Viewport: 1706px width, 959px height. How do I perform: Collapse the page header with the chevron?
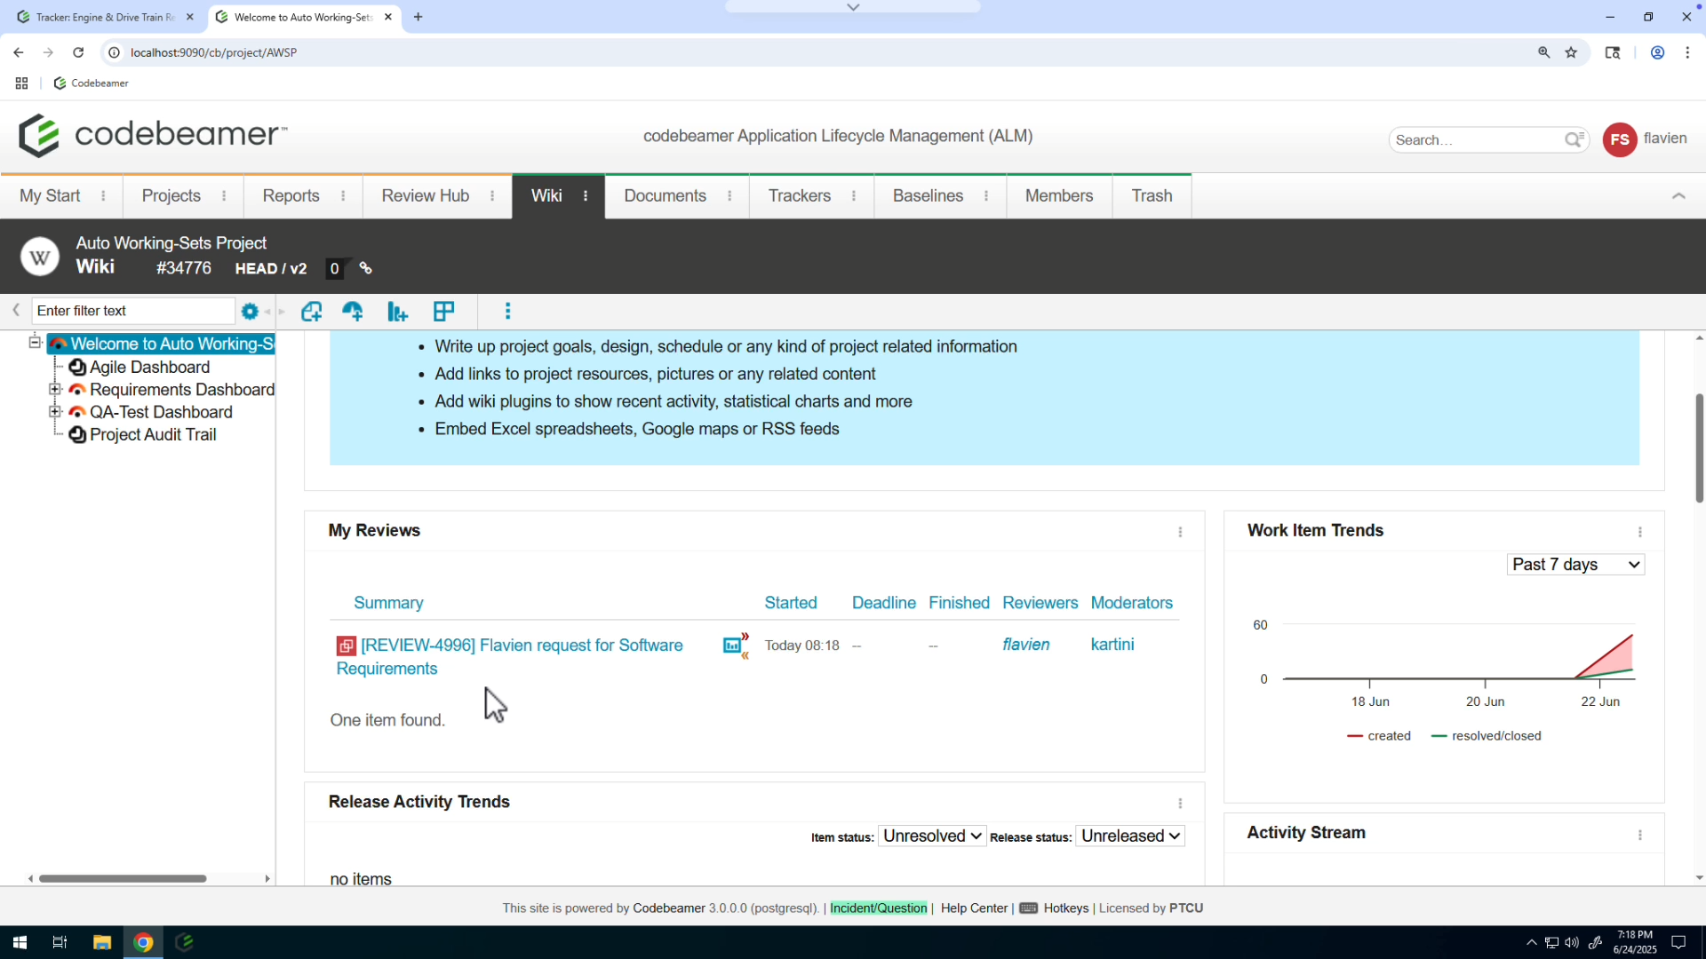pos(1678,196)
